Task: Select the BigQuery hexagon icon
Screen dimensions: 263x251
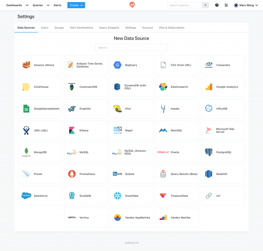Action: (117, 65)
